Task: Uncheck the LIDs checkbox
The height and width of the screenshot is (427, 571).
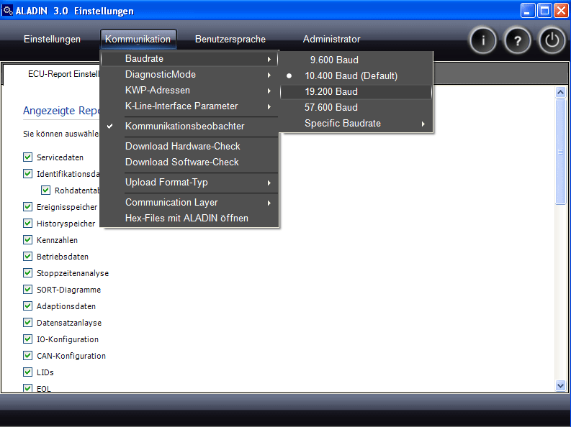Action: coord(27,372)
